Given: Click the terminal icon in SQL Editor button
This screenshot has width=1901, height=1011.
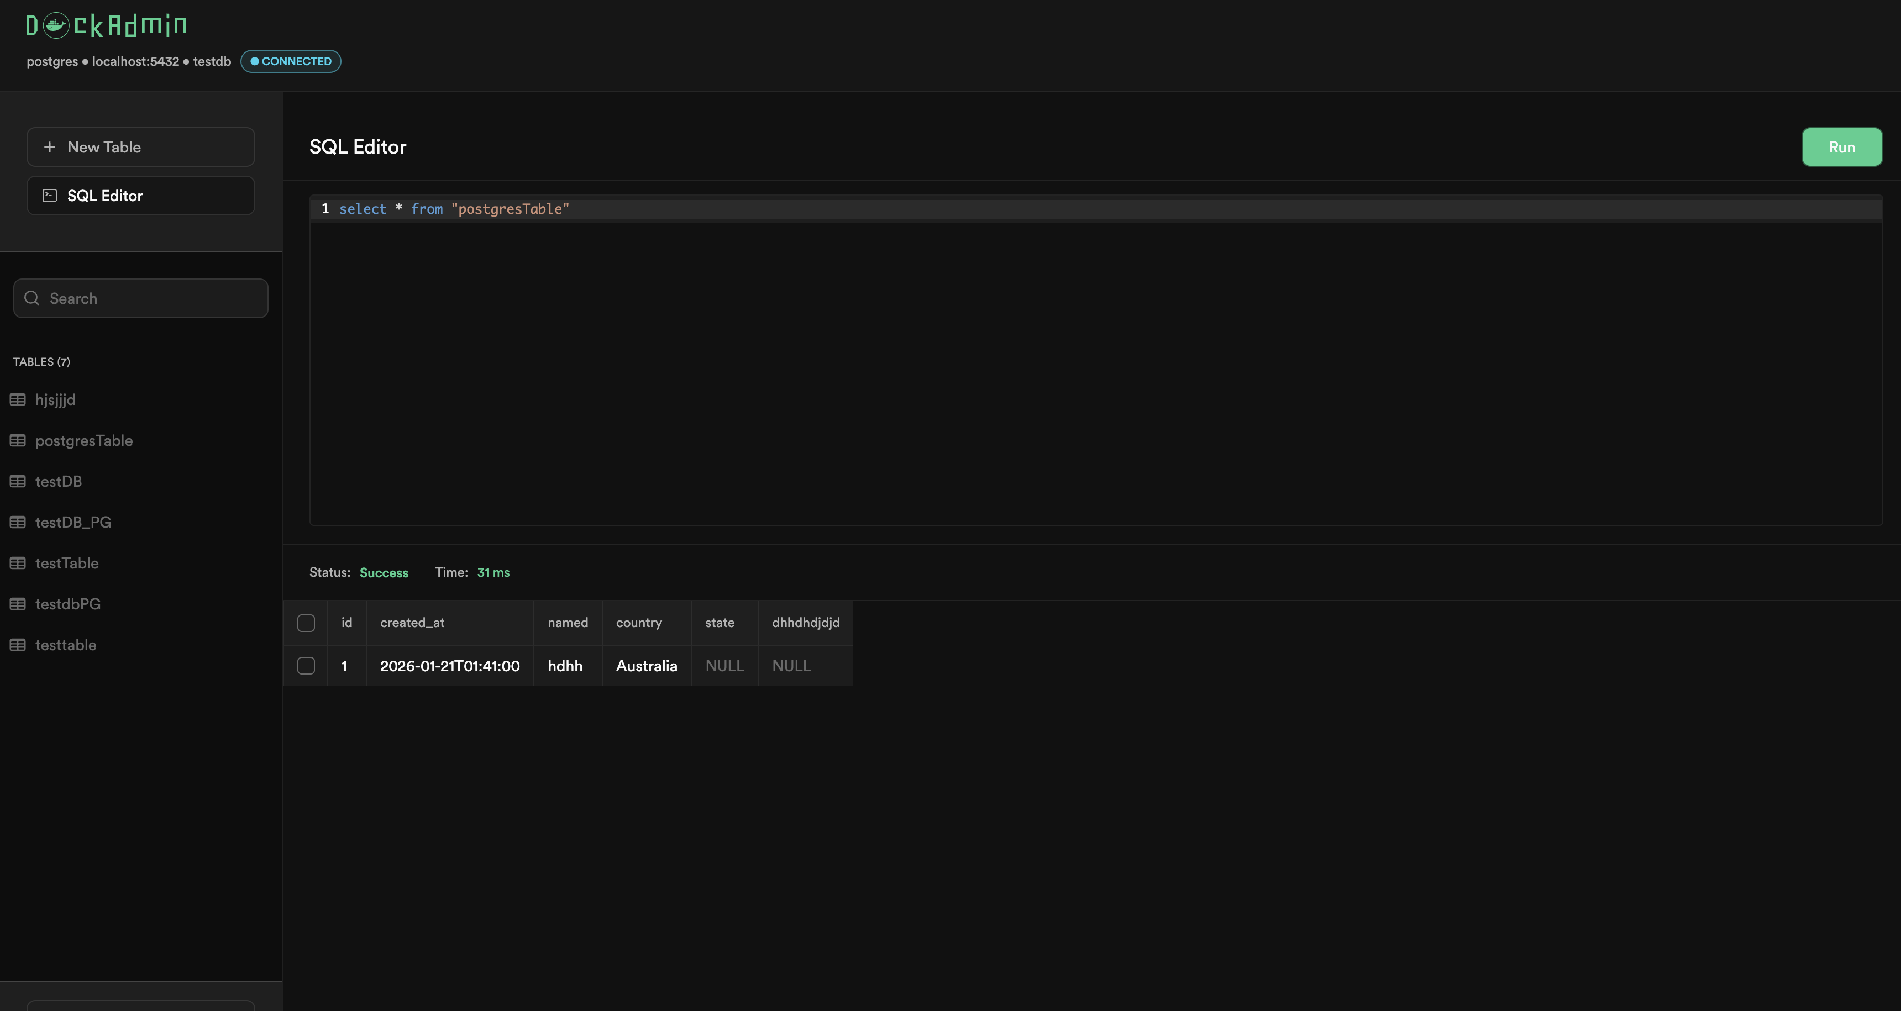Looking at the screenshot, I should [49, 196].
